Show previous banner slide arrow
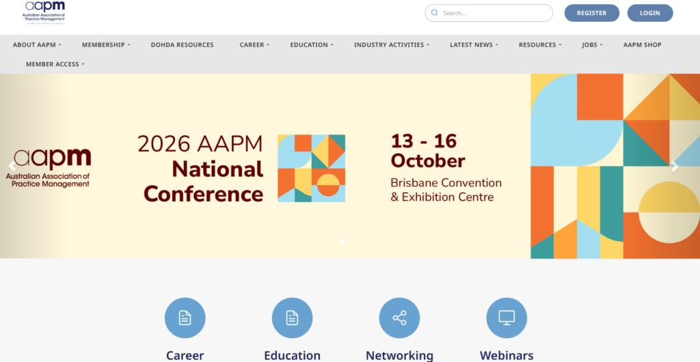This screenshot has height=362, width=700. (12, 166)
